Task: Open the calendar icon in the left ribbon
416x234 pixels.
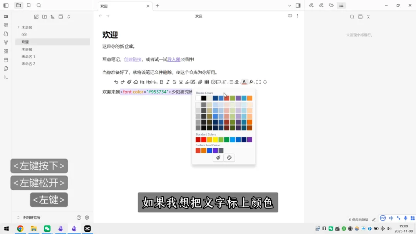Action: coord(5,59)
